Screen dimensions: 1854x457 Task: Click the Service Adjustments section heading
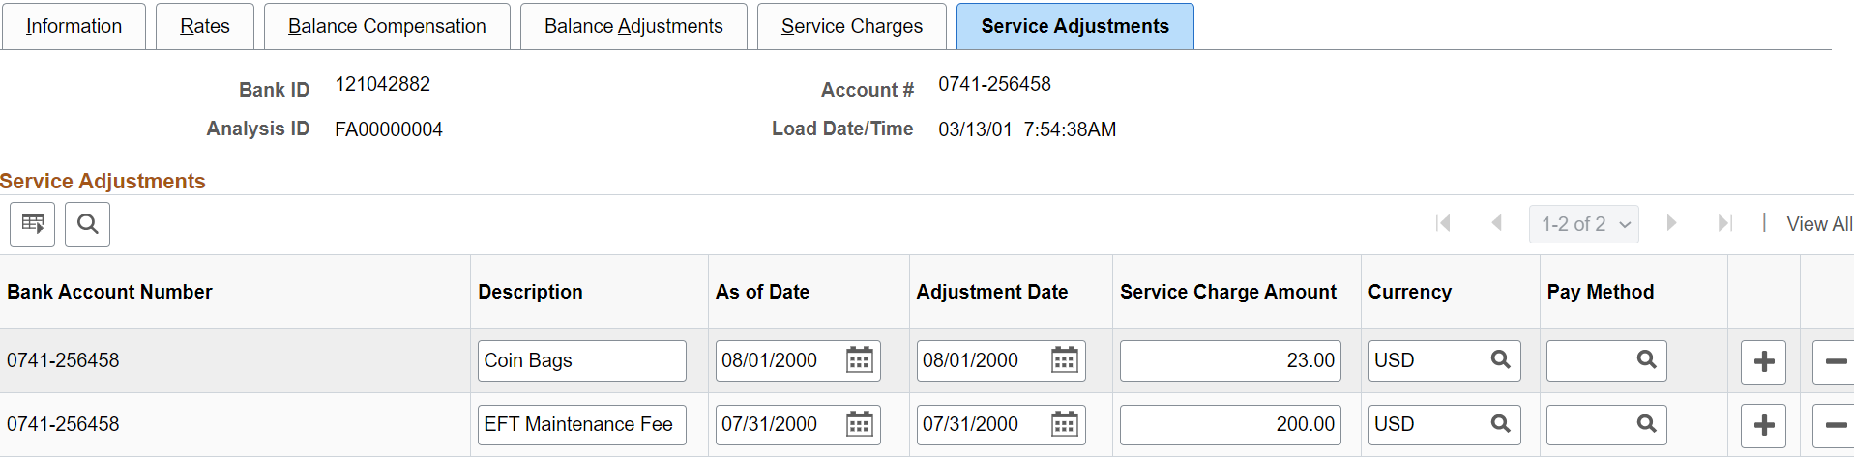(103, 181)
